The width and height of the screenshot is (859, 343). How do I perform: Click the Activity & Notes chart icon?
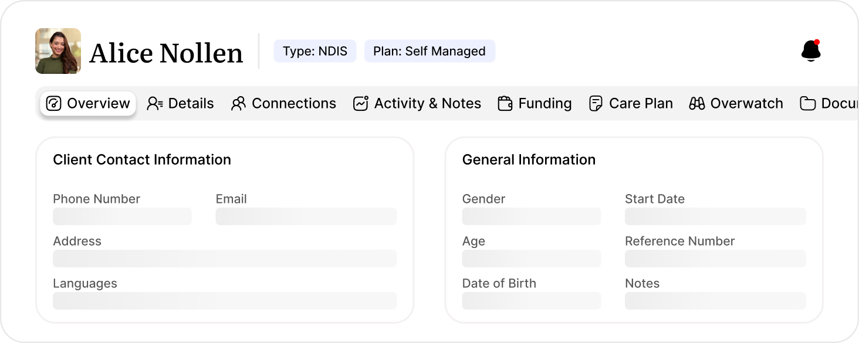point(360,104)
